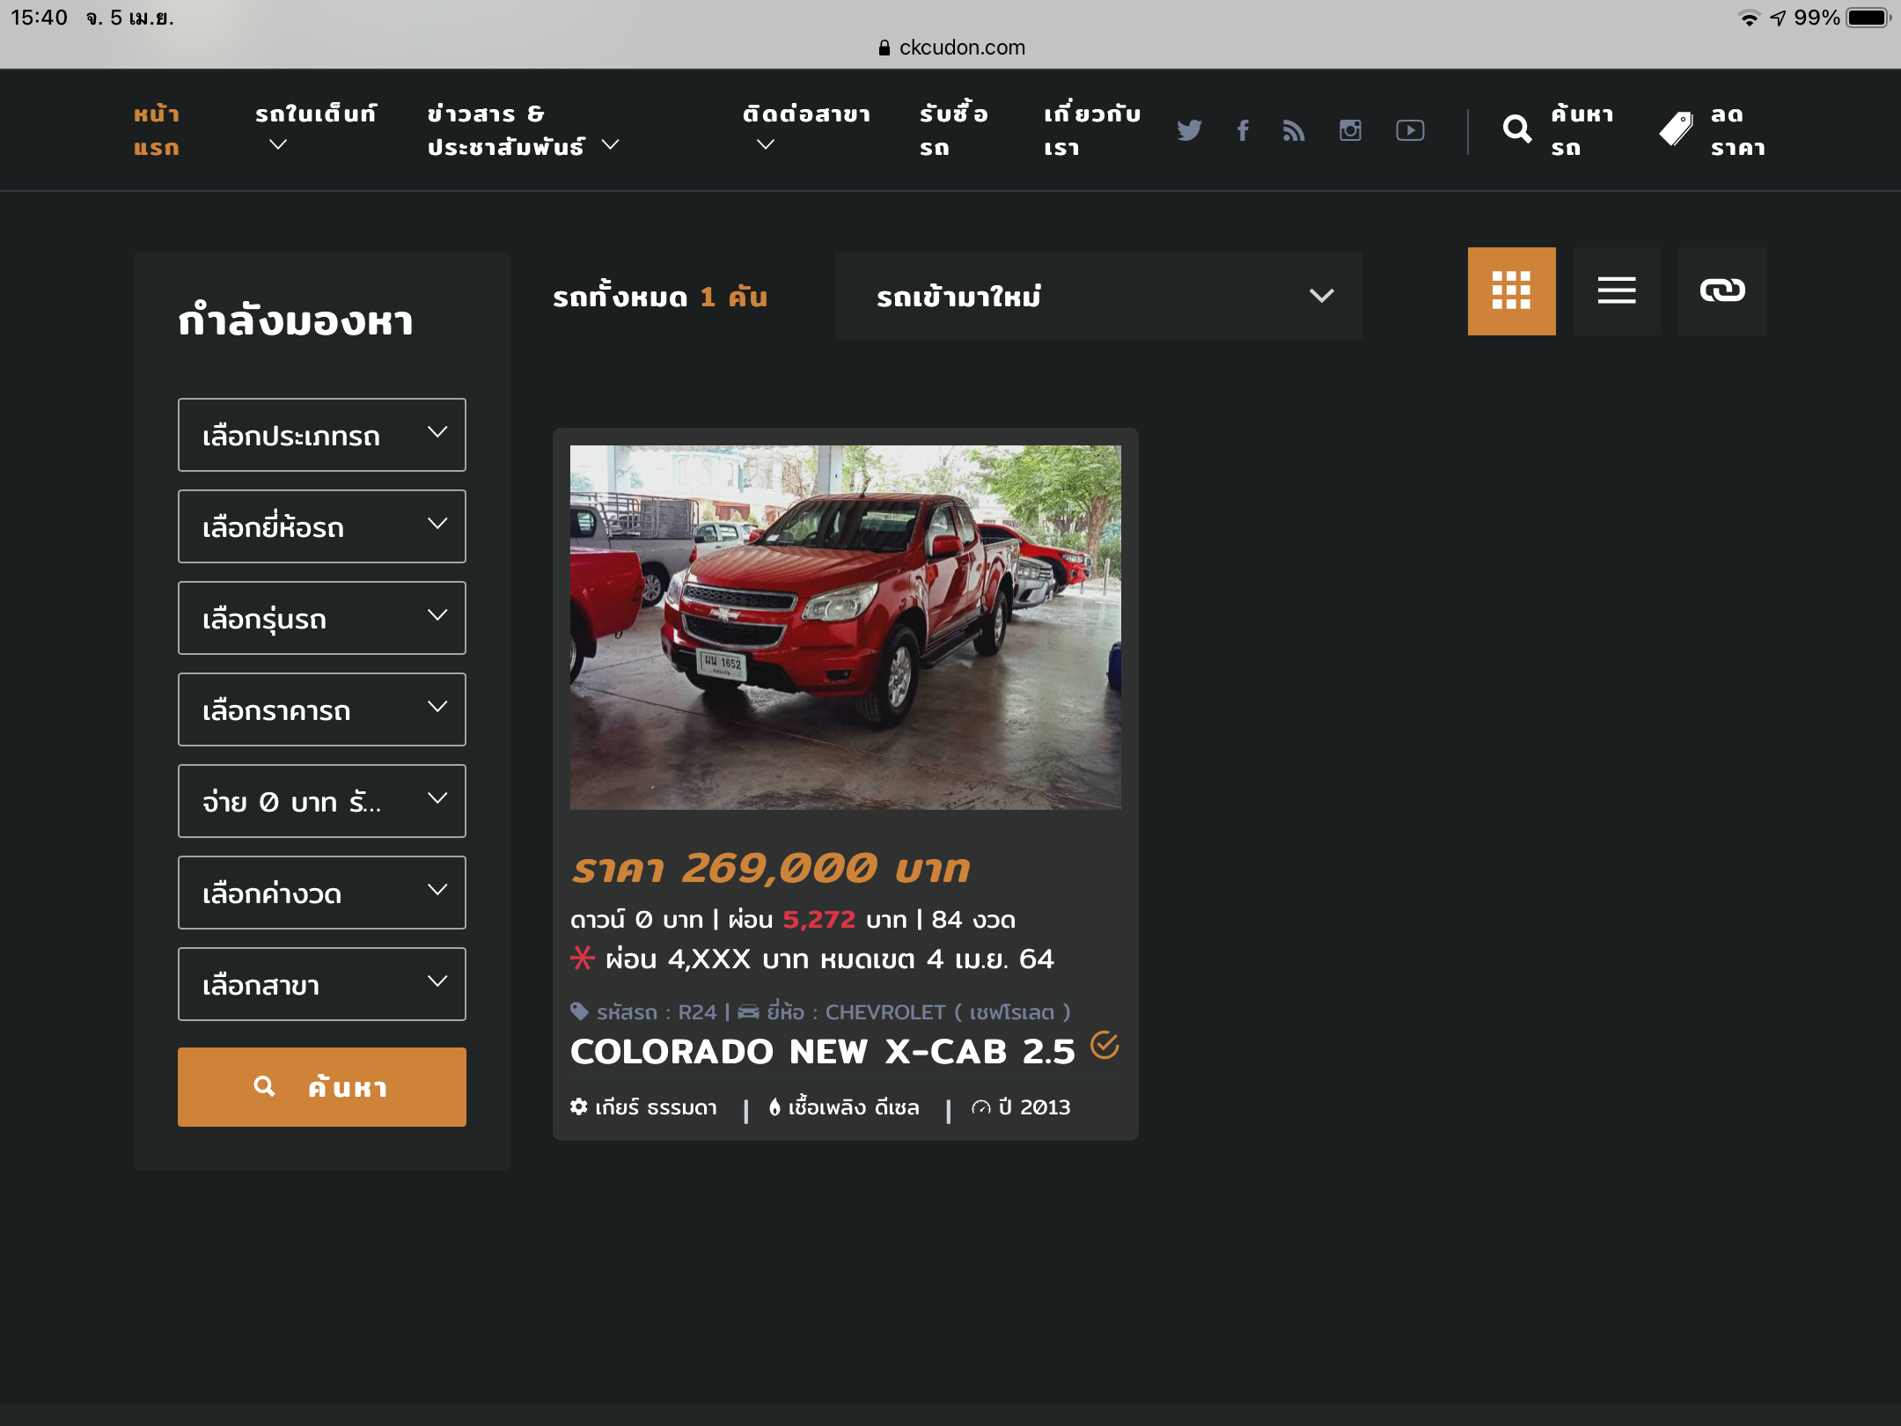Open the รถในเต็นท์ menu

(315, 129)
